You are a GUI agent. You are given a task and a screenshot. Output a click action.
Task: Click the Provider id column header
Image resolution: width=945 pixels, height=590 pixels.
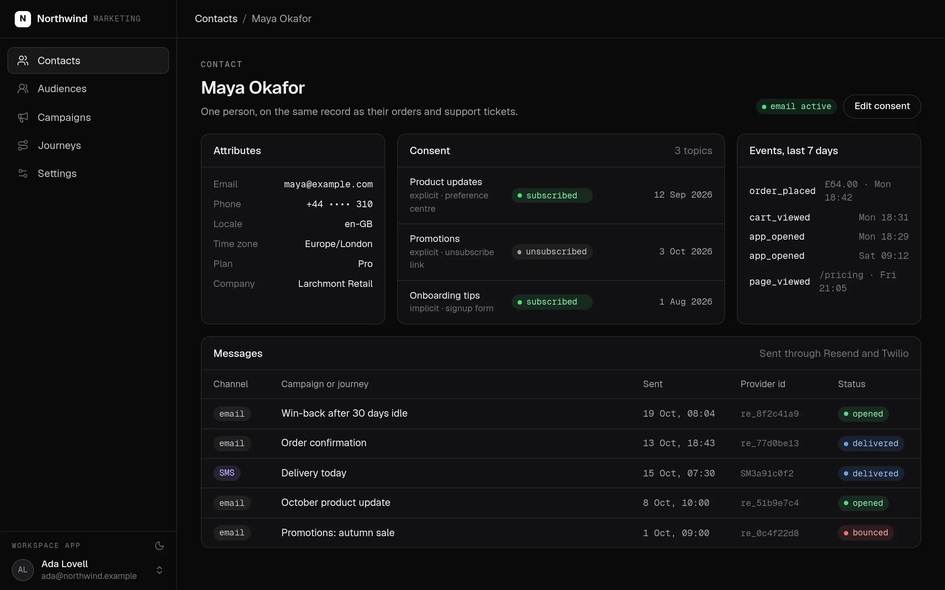coord(763,384)
